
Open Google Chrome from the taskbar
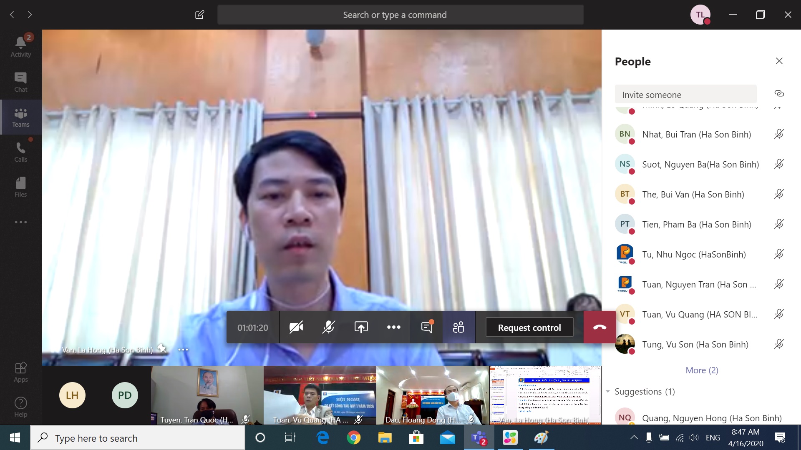(353, 437)
